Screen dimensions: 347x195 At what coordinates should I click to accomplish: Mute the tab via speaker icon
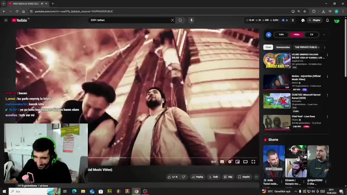[42, 4]
